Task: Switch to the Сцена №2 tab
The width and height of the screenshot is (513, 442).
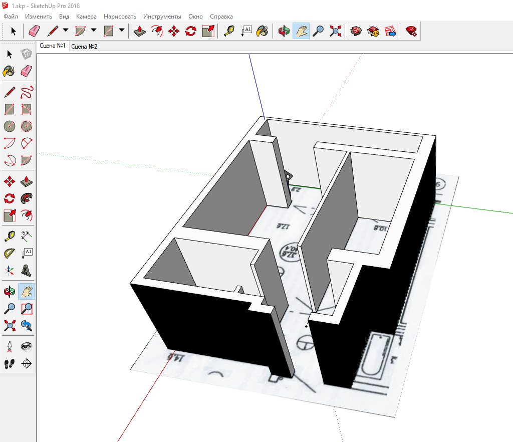Action: [x=84, y=46]
